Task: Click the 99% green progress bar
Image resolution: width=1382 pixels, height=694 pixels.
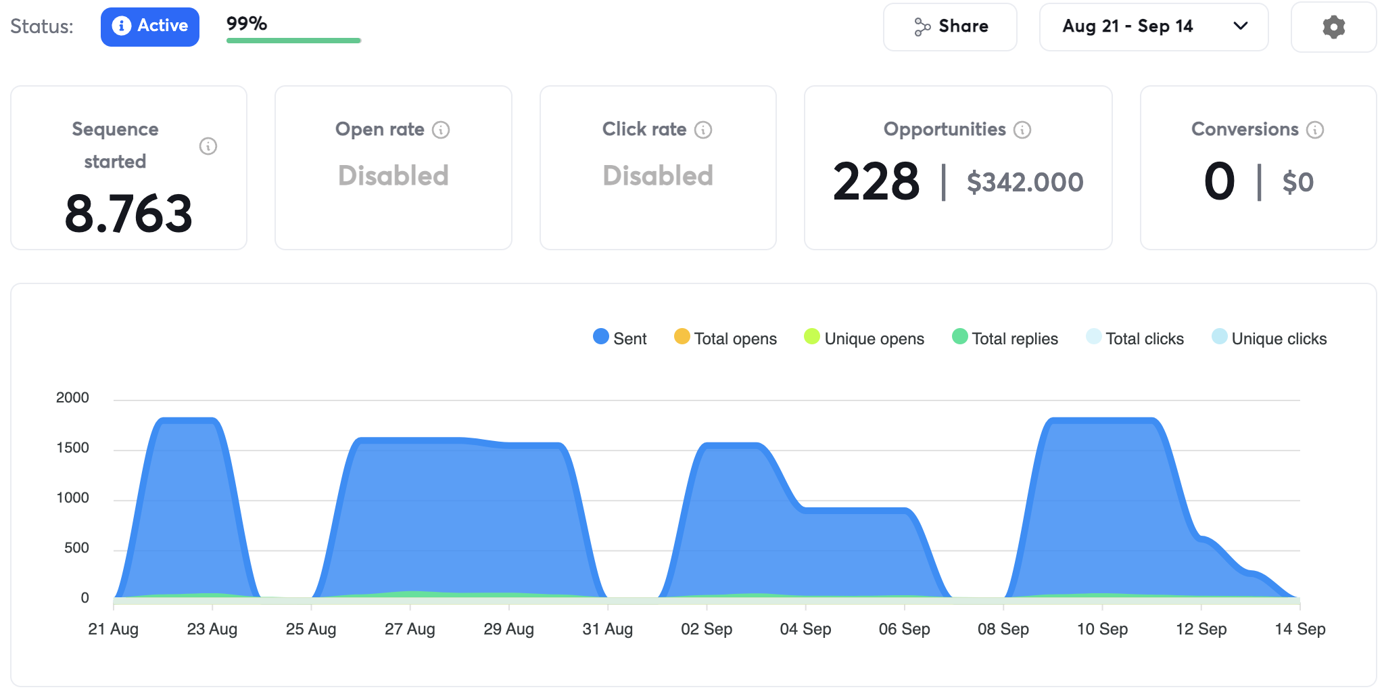Action: [x=293, y=41]
